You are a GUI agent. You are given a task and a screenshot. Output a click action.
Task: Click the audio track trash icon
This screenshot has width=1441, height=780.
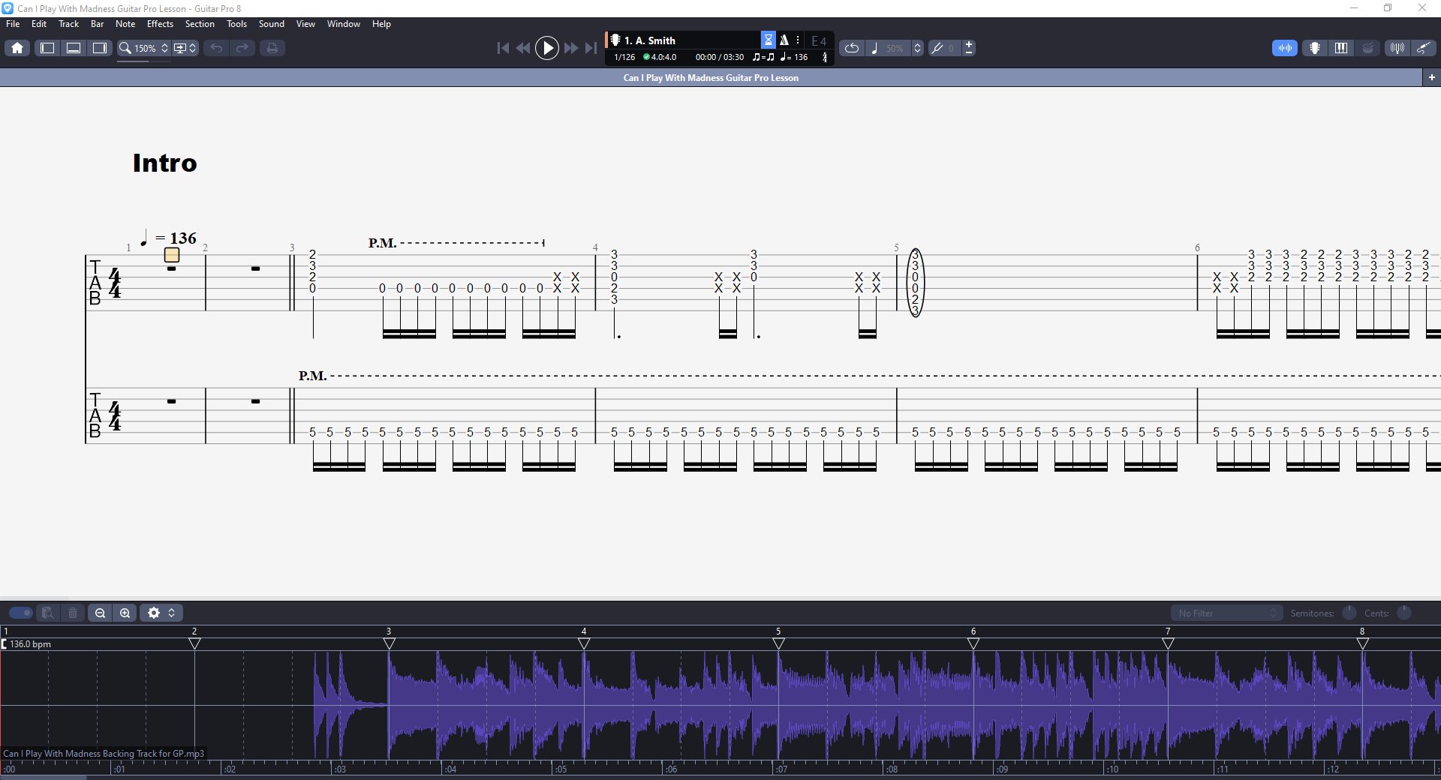coord(73,613)
